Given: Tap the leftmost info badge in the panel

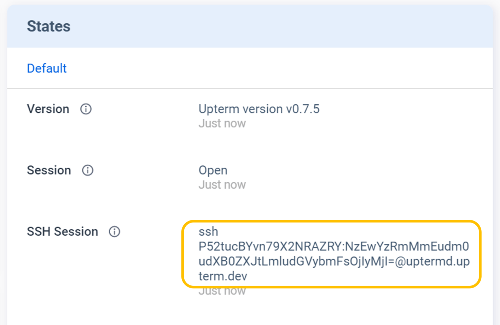Looking at the screenshot, I should [x=85, y=110].
